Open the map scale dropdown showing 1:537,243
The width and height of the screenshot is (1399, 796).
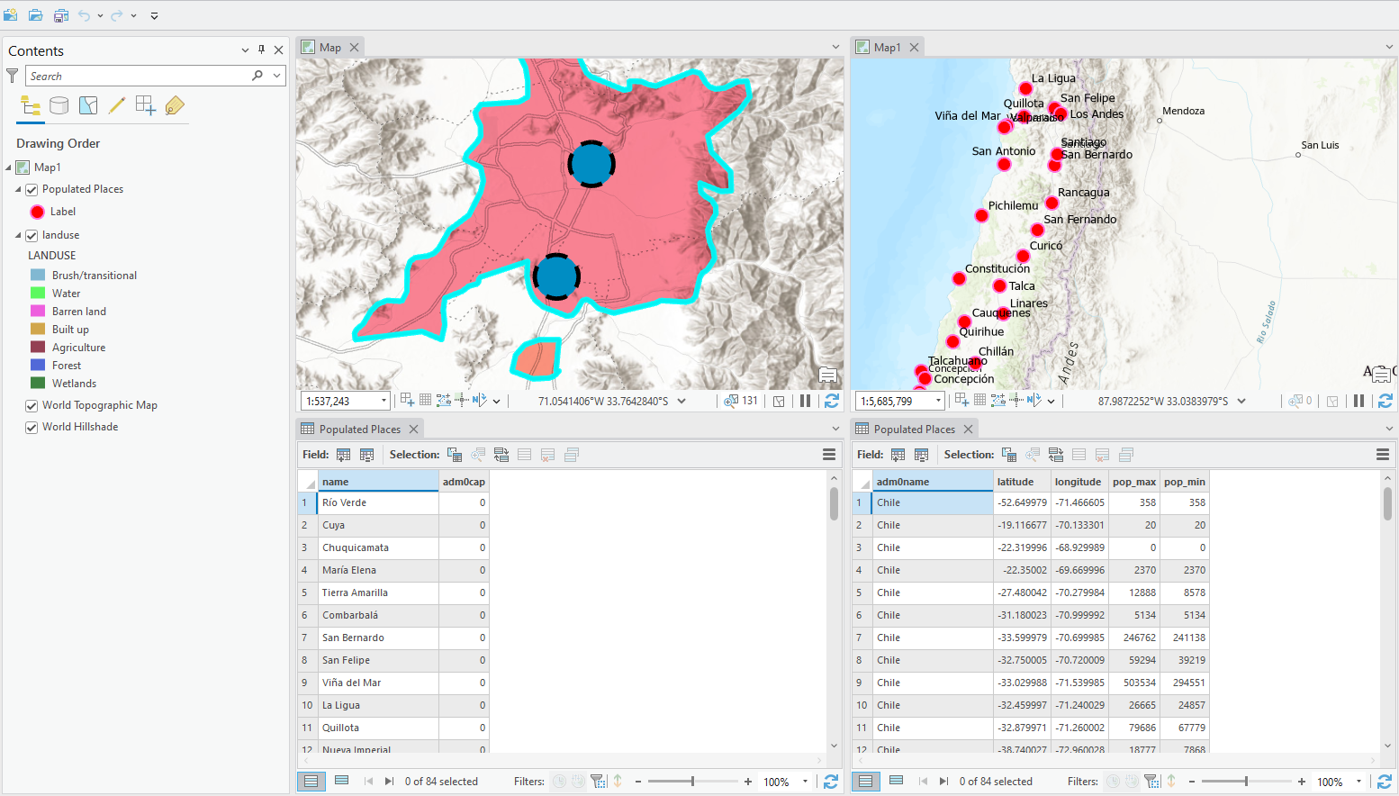point(384,401)
